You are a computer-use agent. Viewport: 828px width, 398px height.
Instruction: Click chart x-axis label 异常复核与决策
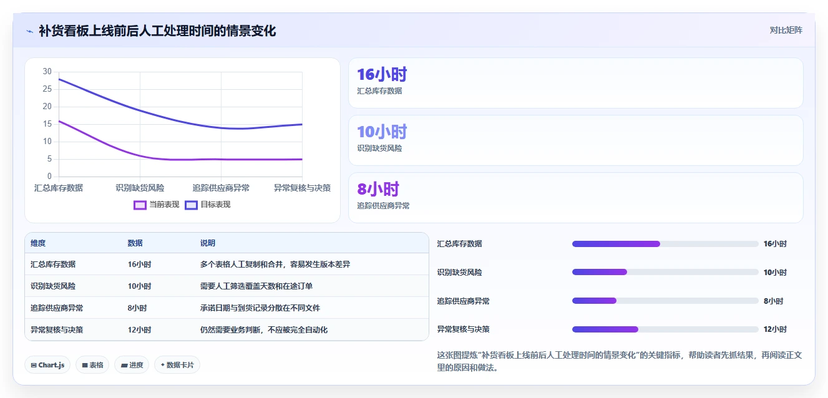[303, 188]
